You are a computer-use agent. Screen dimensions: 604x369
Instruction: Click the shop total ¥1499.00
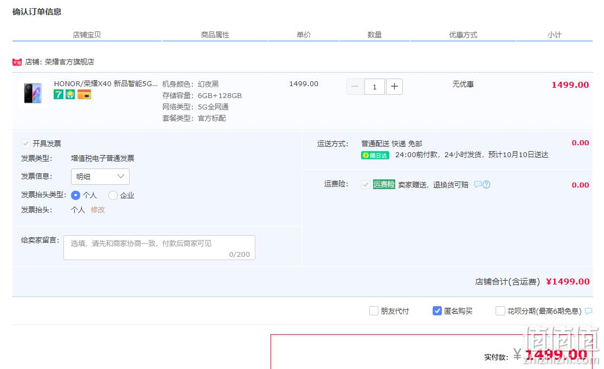(568, 282)
